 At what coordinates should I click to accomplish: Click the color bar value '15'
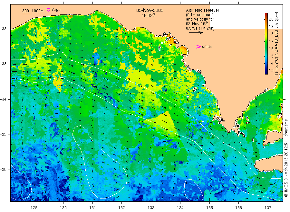[x=271, y=56]
